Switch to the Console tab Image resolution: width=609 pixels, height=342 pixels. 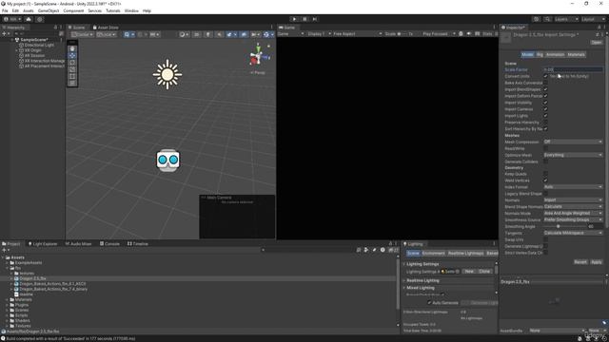(x=109, y=244)
